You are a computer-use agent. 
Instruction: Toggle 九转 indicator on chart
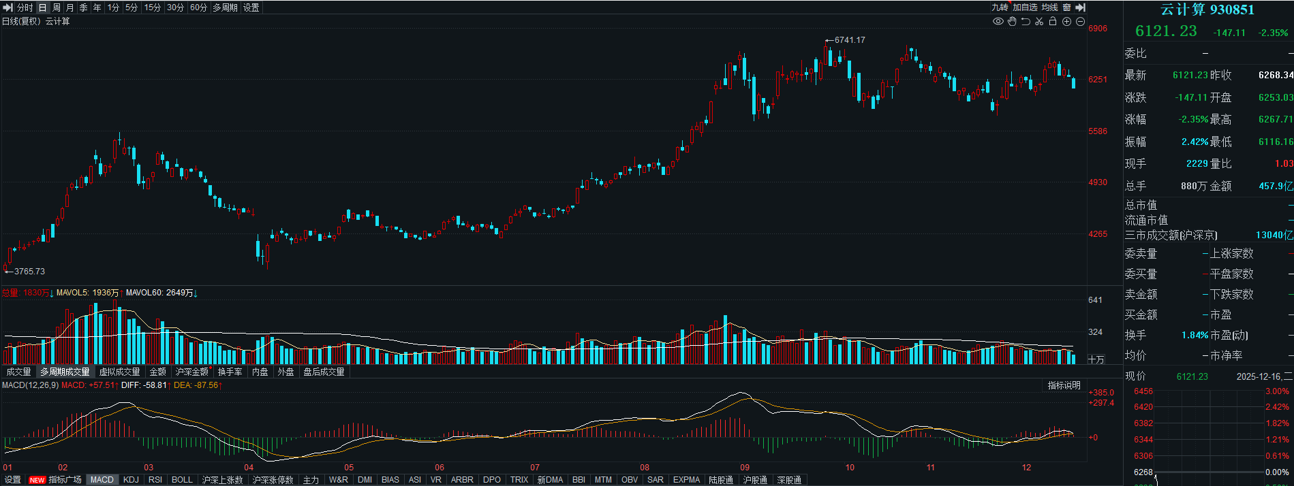coord(1000,7)
